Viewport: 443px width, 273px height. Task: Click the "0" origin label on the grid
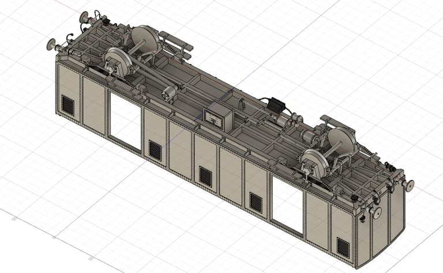(x=54, y=237)
